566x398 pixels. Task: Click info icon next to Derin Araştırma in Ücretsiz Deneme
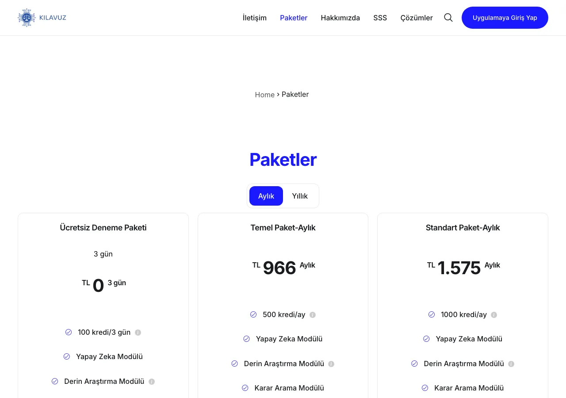(152, 382)
